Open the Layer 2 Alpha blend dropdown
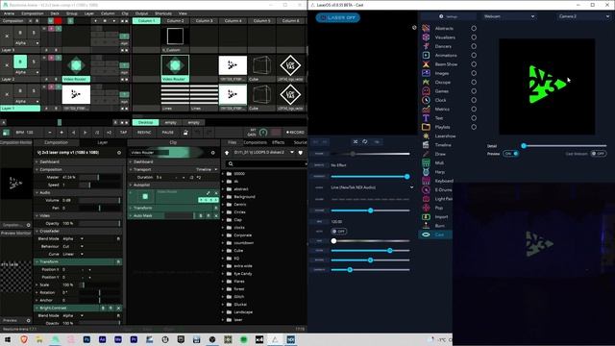 point(27,72)
